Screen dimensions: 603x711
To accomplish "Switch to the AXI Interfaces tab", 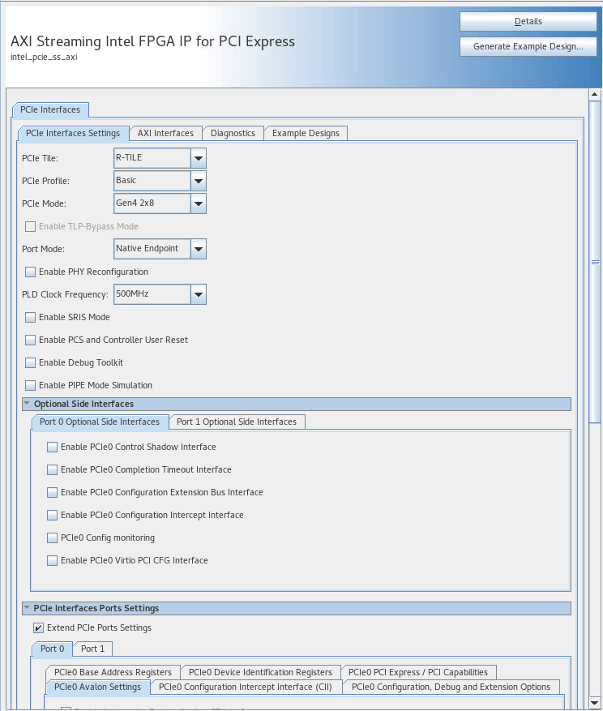I will [165, 133].
